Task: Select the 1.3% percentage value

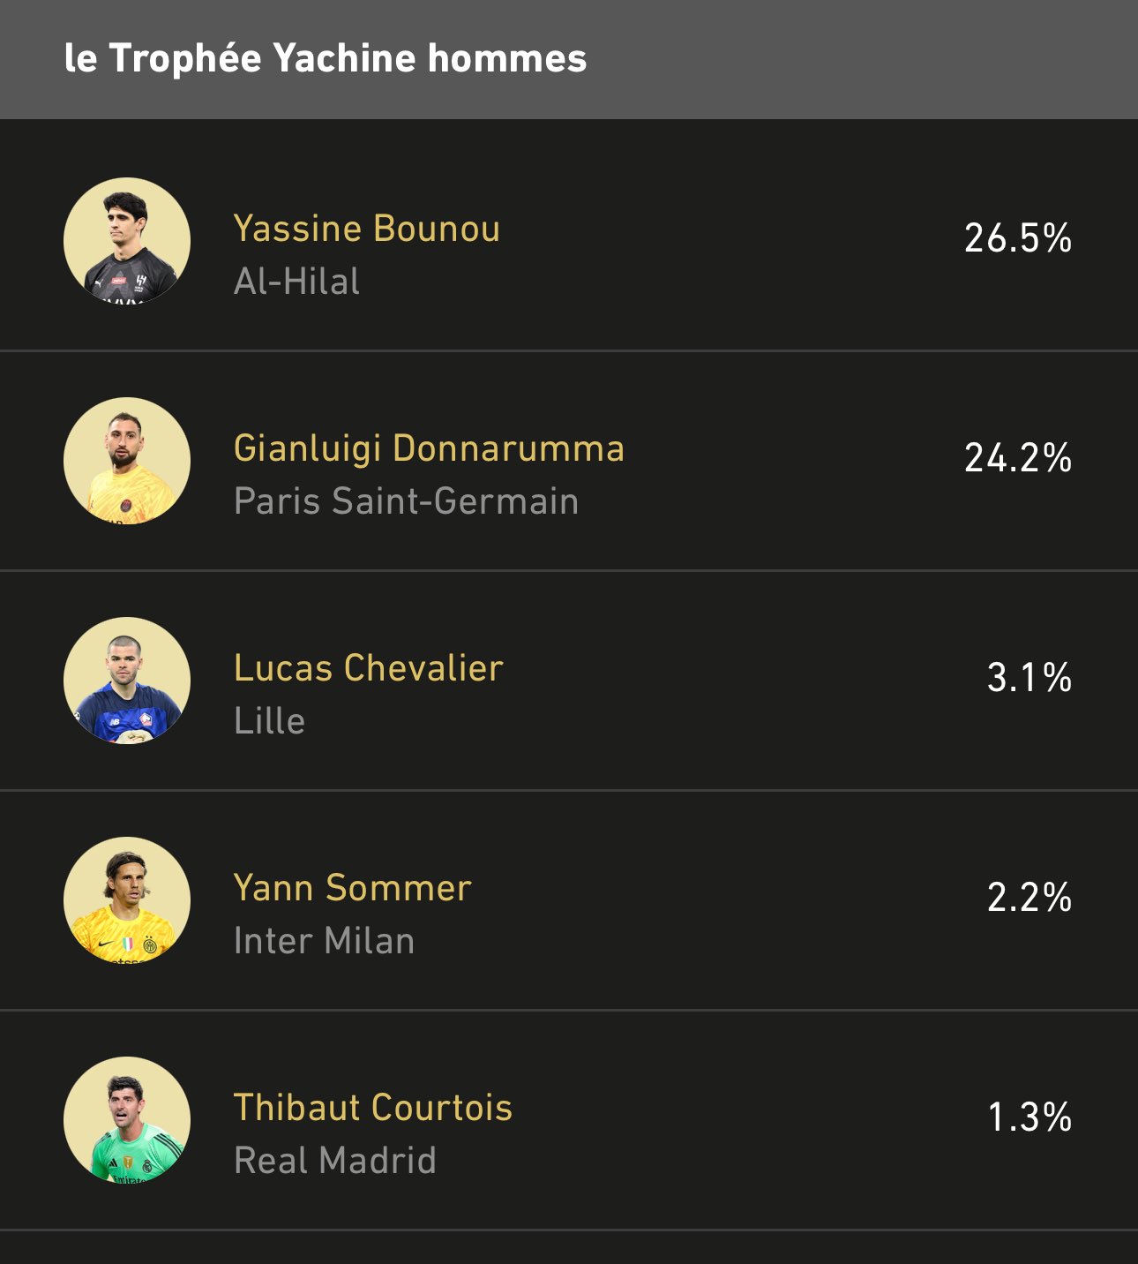Action: [x=1029, y=1117]
